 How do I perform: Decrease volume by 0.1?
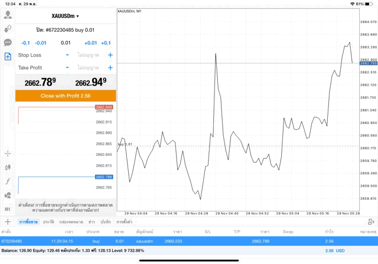(x=25, y=43)
